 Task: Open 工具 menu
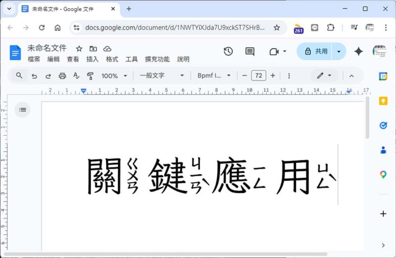[132, 59]
